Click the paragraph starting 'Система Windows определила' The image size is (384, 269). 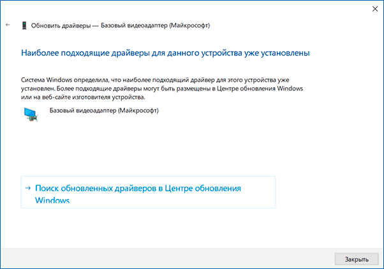[x=162, y=89]
